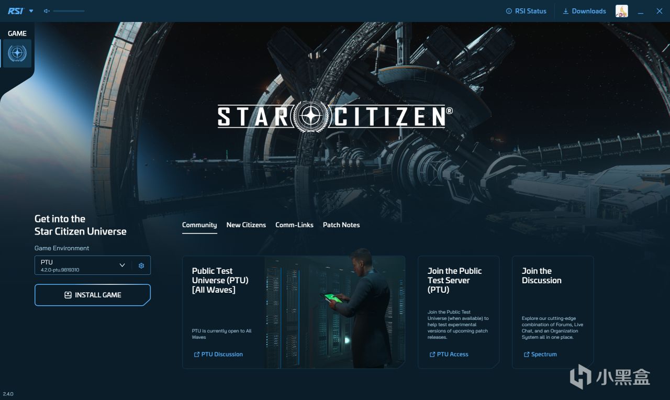Click the Spectrum external link icon

[527, 354]
